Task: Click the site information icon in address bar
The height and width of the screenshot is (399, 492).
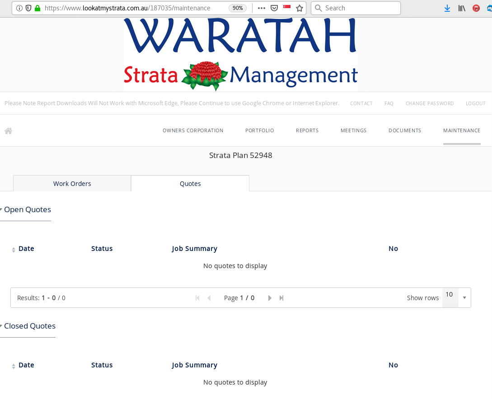Action: click(19, 8)
